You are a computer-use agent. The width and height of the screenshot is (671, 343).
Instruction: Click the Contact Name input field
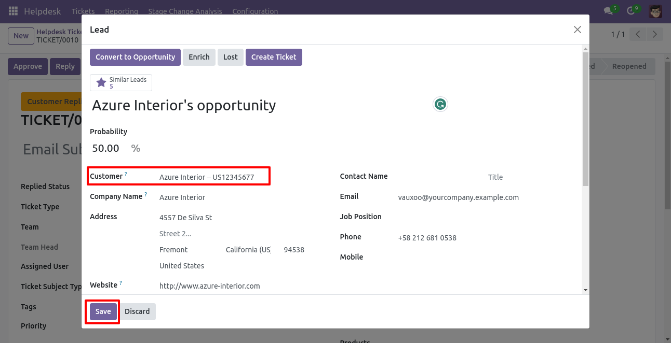(439, 177)
